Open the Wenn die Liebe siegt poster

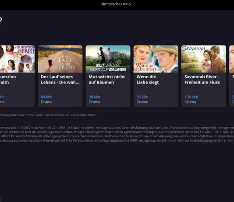(x=156, y=59)
